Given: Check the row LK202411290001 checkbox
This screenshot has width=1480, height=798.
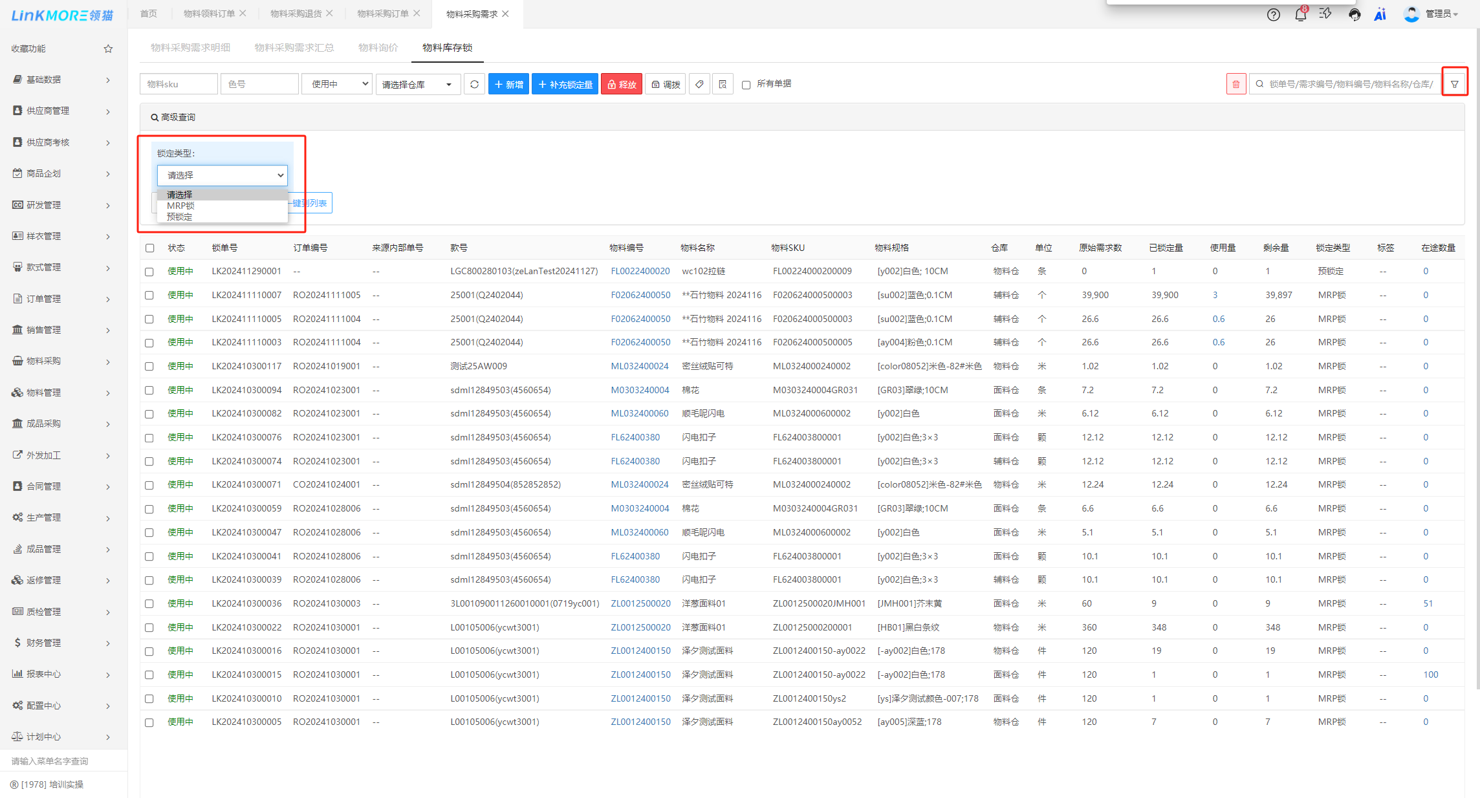Looking at the screenshot, I should click(149, 272).
